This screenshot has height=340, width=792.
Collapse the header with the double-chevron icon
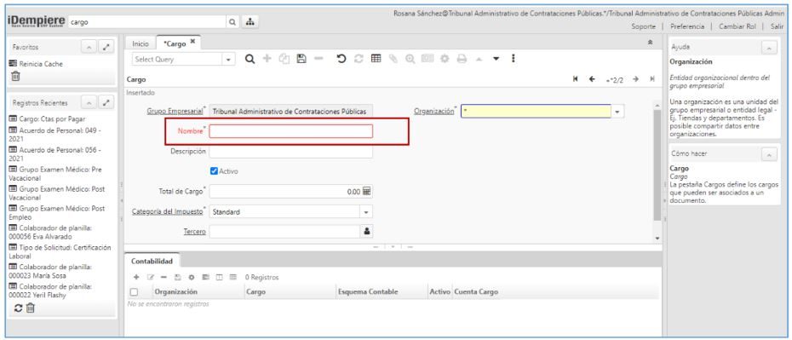(650, 43)
